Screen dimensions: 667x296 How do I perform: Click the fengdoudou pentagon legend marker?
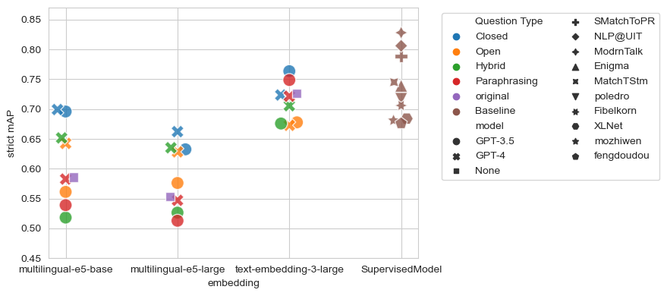(575, 156)
